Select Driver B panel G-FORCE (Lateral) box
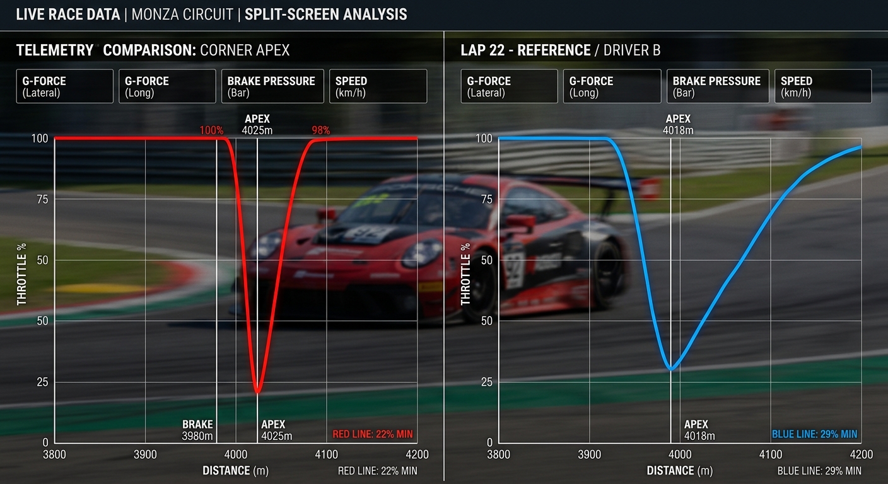 coord(510,86)
